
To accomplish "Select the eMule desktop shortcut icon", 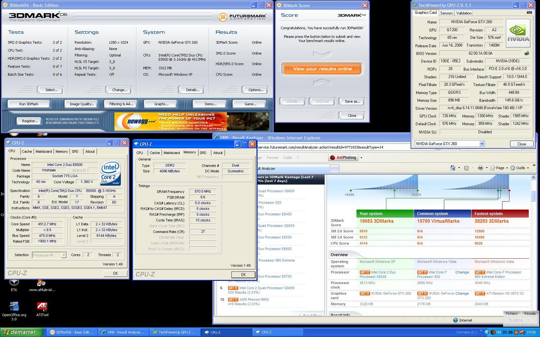I will 42,285.
